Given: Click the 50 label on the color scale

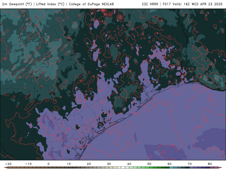Looking at the screenshot, I should tap(149, 164).
